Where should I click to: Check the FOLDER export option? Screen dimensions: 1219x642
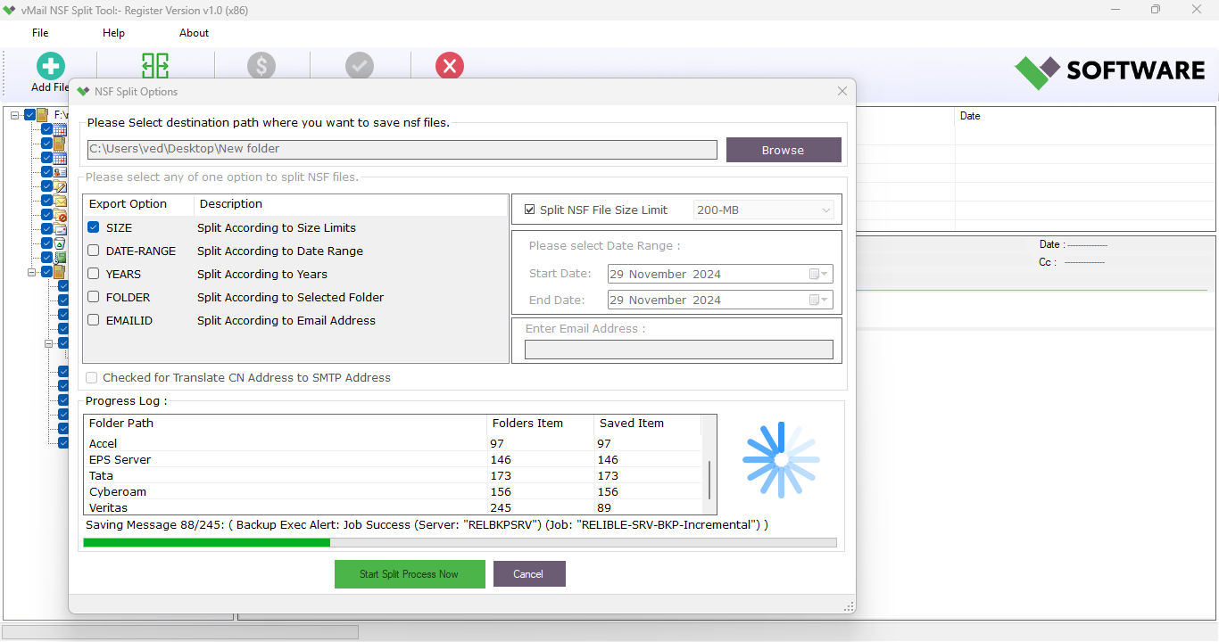click(94, 297)
